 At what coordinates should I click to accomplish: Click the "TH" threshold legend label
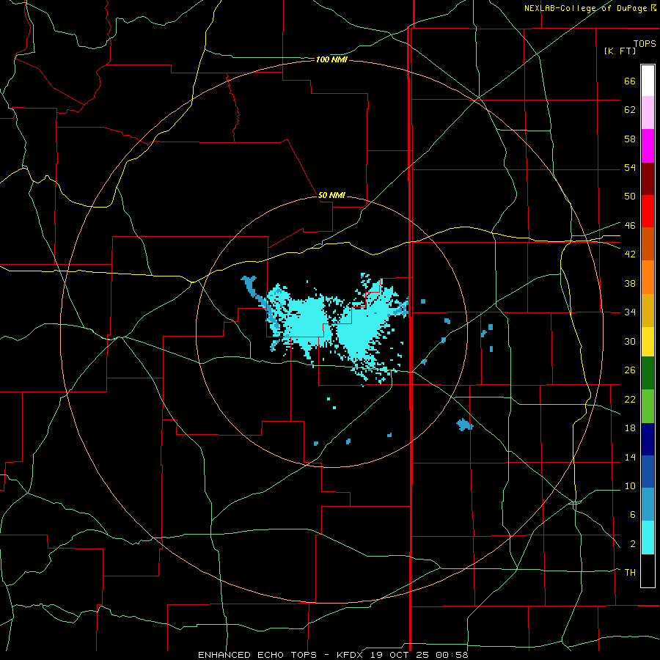tap(630, 573)
